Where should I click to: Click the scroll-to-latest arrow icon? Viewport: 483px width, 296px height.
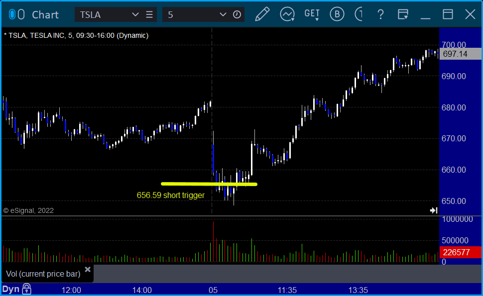click(433, 210)
